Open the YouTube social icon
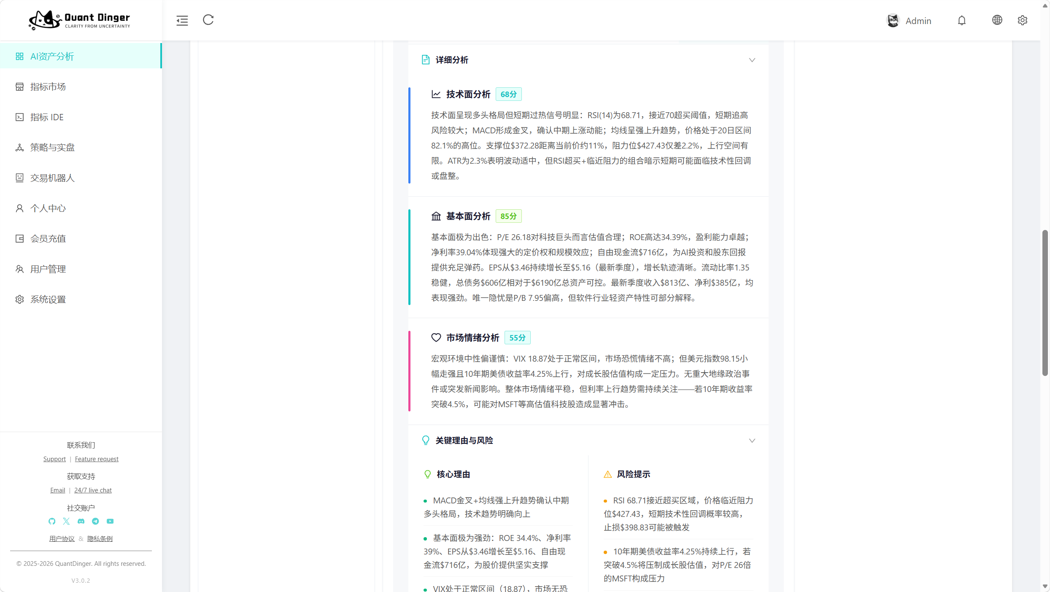The height and width of the screenshot is (592, 1050). pos(110,521)
